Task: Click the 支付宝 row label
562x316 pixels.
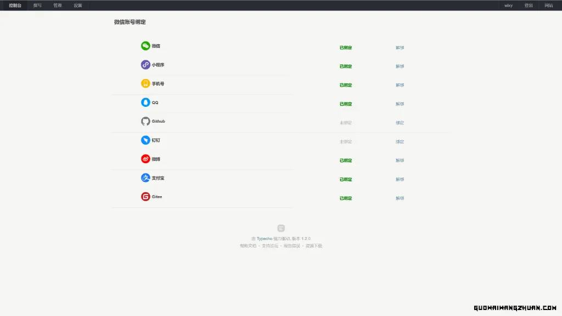Action: point(158,178)
